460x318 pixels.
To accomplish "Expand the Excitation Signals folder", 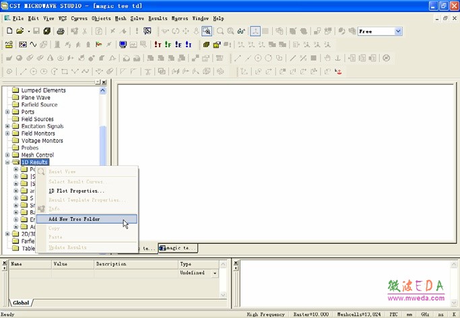I will coord(7,126).
